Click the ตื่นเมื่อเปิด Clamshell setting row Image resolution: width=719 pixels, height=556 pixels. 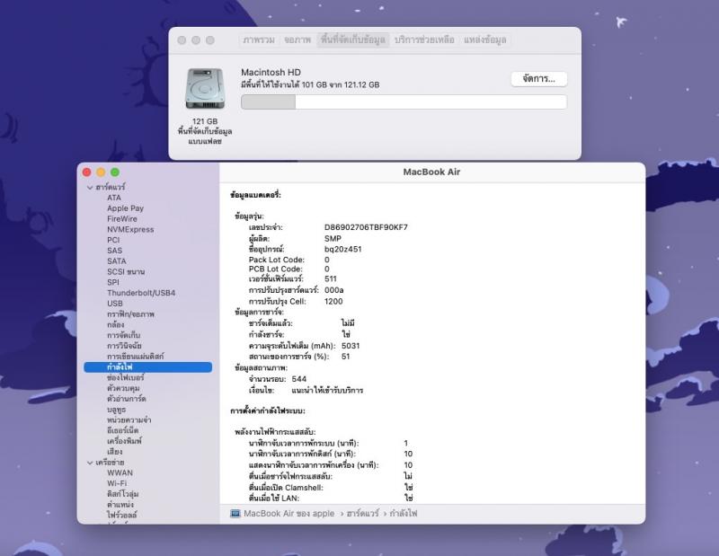point(331,487)
